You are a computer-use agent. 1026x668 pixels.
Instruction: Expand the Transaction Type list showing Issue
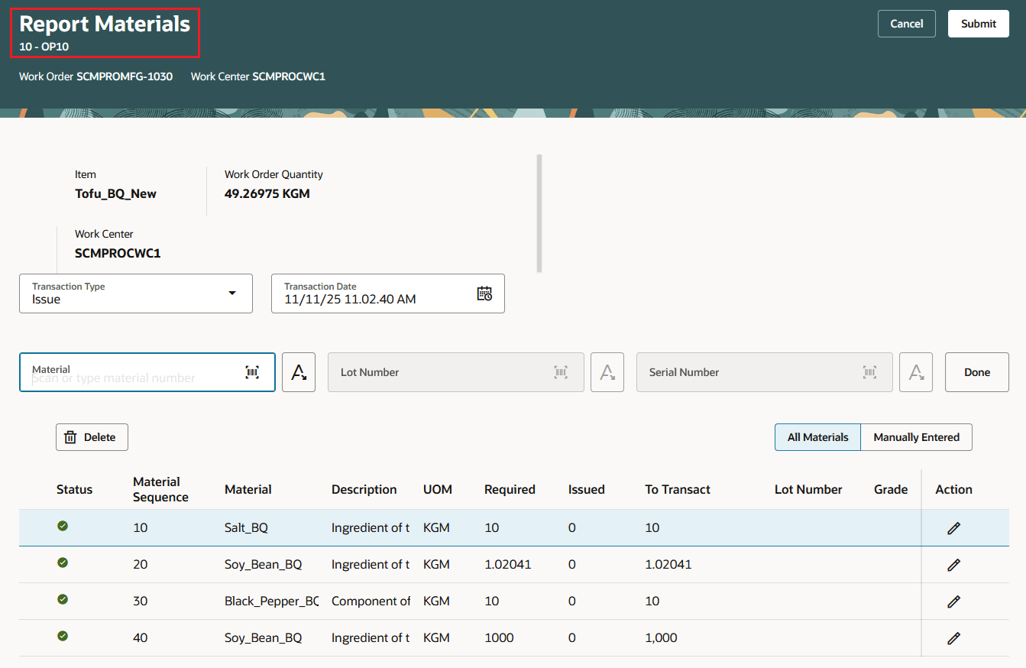click(232, 293)
